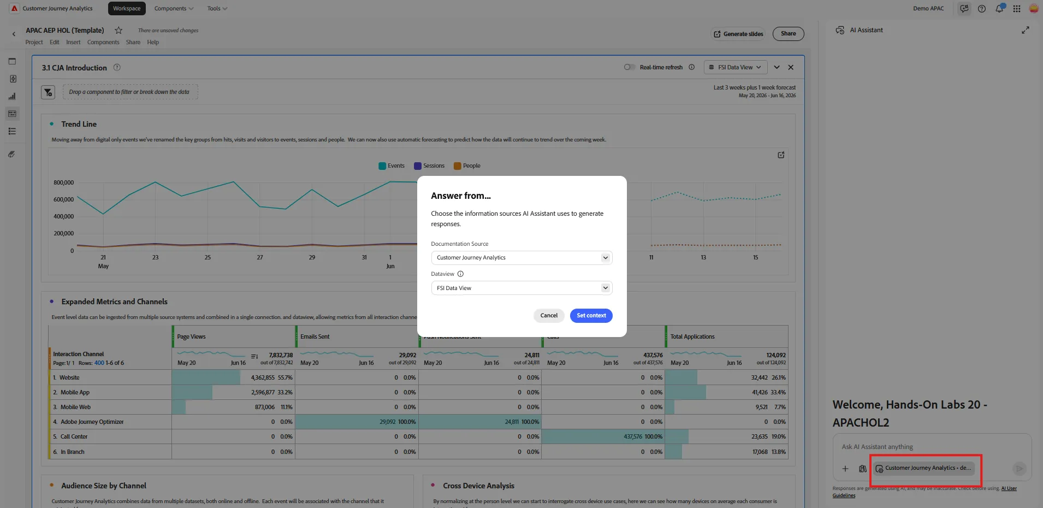Open the Insert menu

tap(73, 43)
